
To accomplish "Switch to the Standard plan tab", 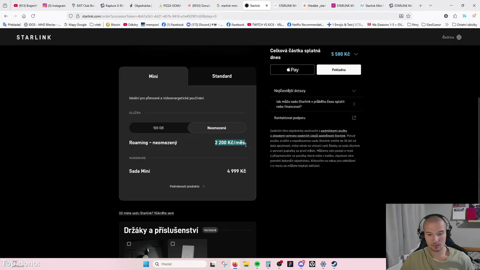I will pos(222,76).
